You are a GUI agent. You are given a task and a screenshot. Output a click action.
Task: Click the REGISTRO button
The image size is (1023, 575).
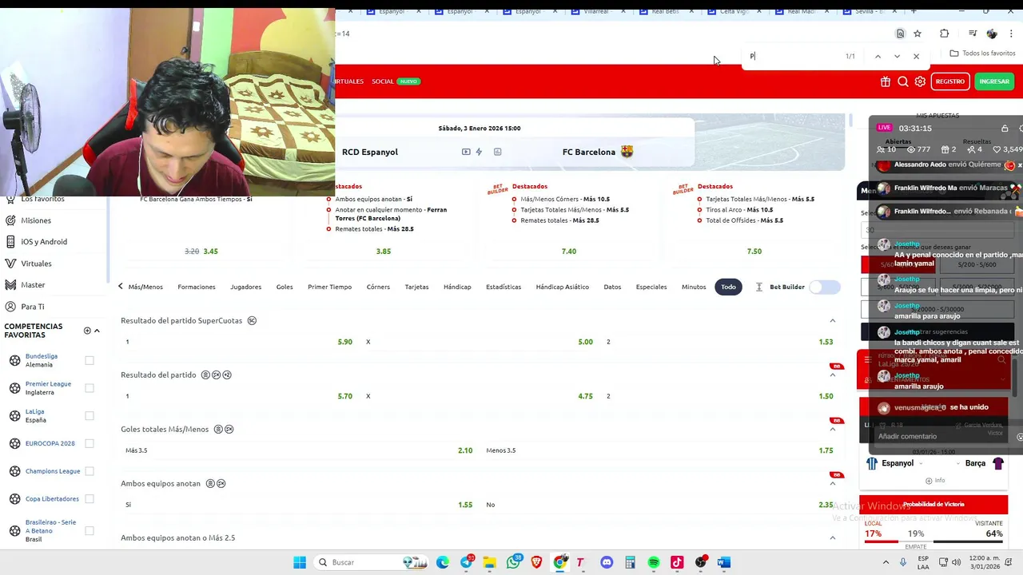[x=950, y=81]
